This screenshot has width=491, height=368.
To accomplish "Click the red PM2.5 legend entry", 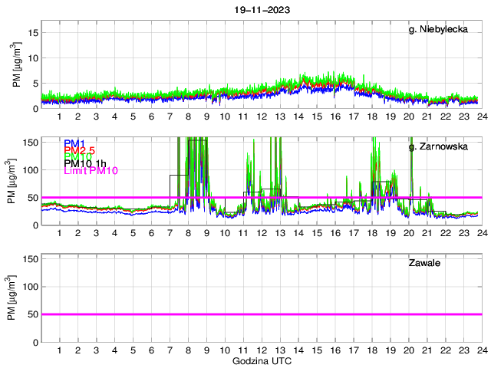I will click(81, 150).
